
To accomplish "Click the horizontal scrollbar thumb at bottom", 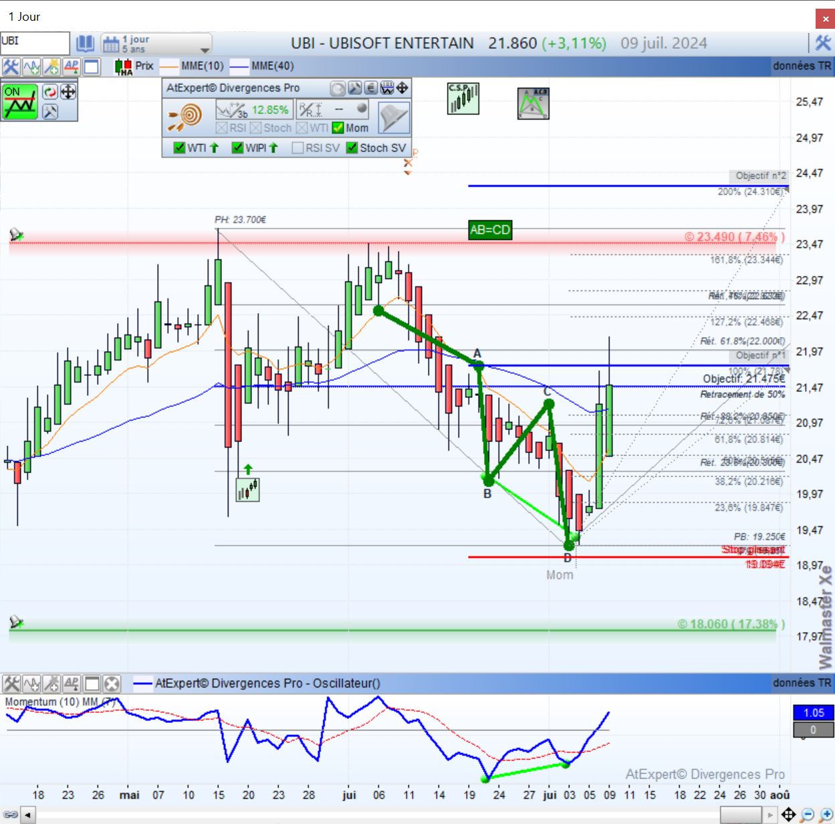I will (x=740, y=815).
